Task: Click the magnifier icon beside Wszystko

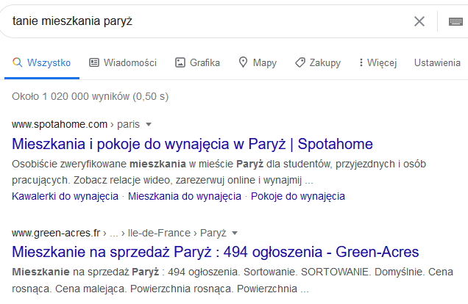Action: [18, 62]
